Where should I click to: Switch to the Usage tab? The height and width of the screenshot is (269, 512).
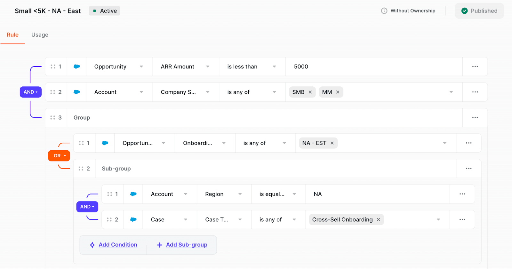(x=40, y=35)
